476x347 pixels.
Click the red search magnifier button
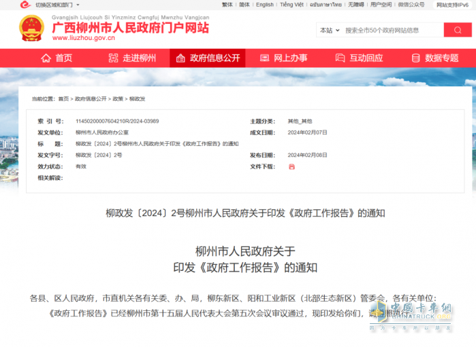[457, 30]
